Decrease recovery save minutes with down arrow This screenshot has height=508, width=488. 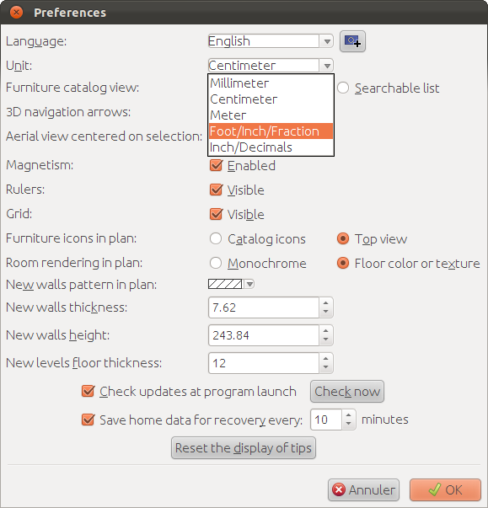coord(349,424)
